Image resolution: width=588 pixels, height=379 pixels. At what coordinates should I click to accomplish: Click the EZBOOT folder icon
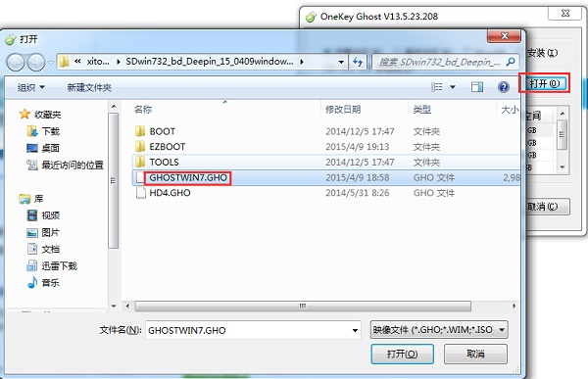pyautogui.click(x=140, y=146)
